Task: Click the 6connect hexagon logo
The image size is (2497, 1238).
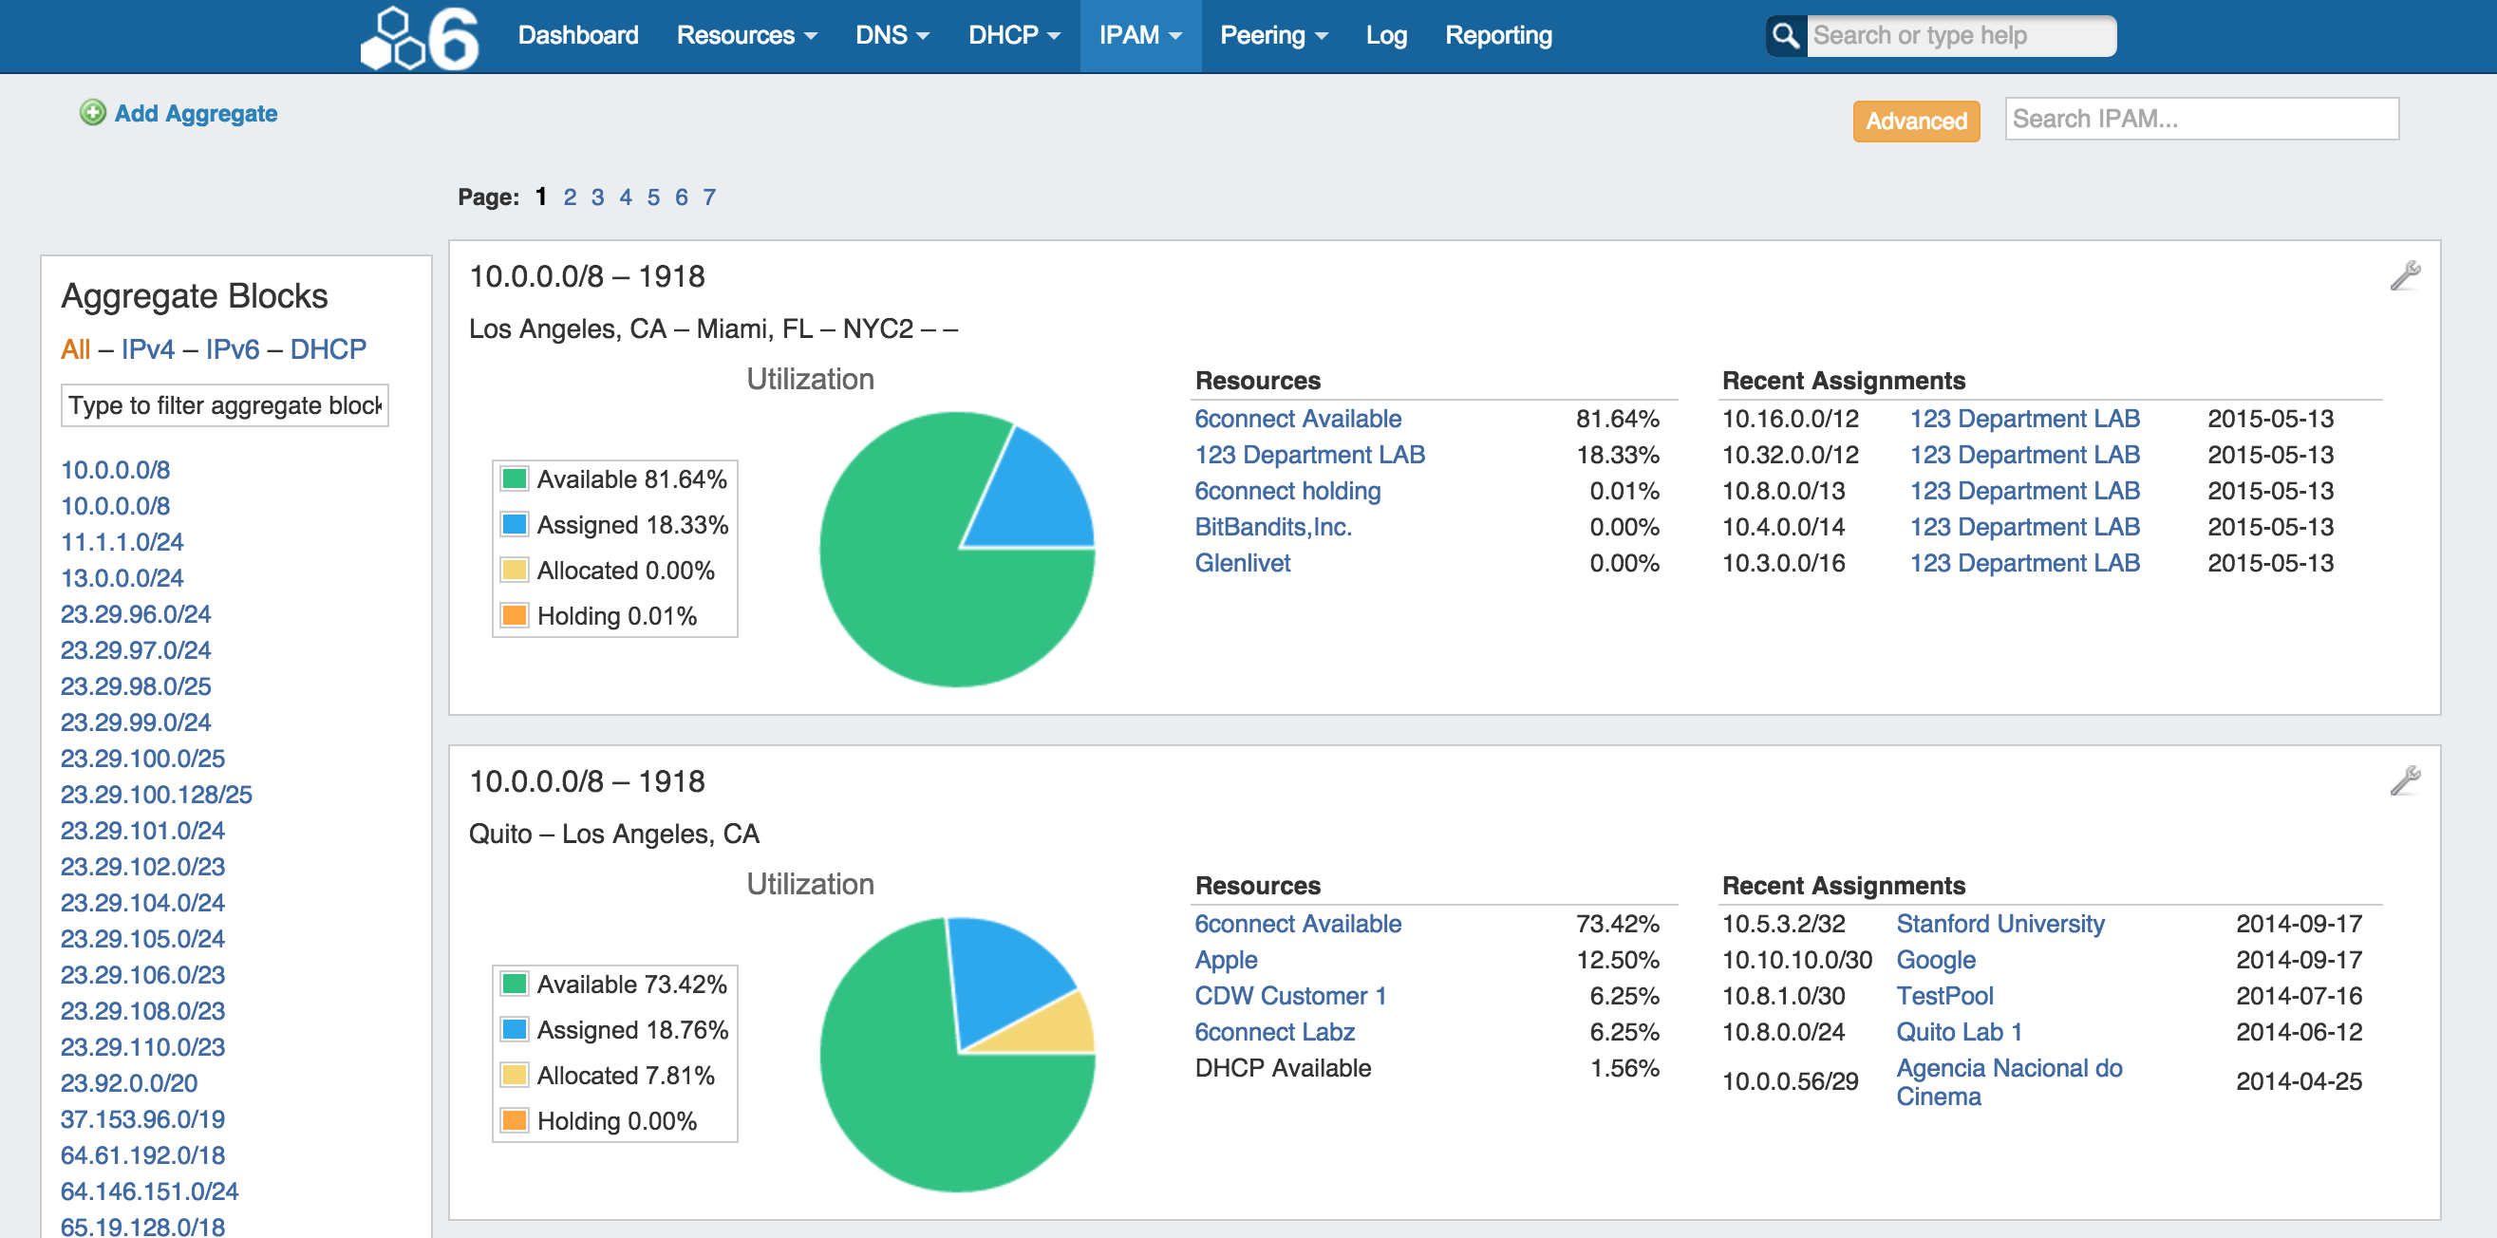Action: [x=420, y=38]
